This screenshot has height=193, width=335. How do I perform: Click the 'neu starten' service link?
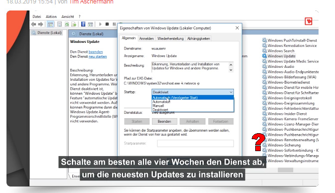tap(98, 56)
